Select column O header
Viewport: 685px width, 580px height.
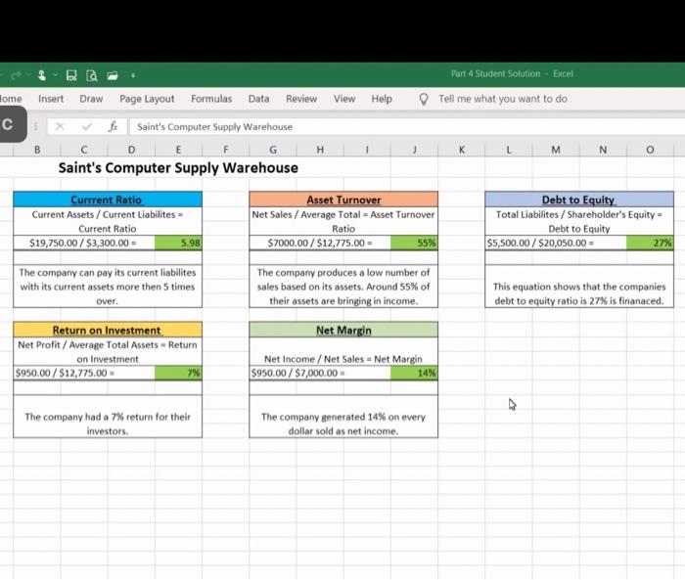coord(650,150)
